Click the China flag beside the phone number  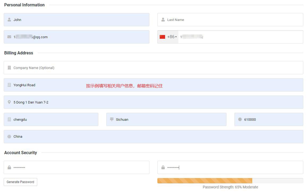click(x=163, y=37)
